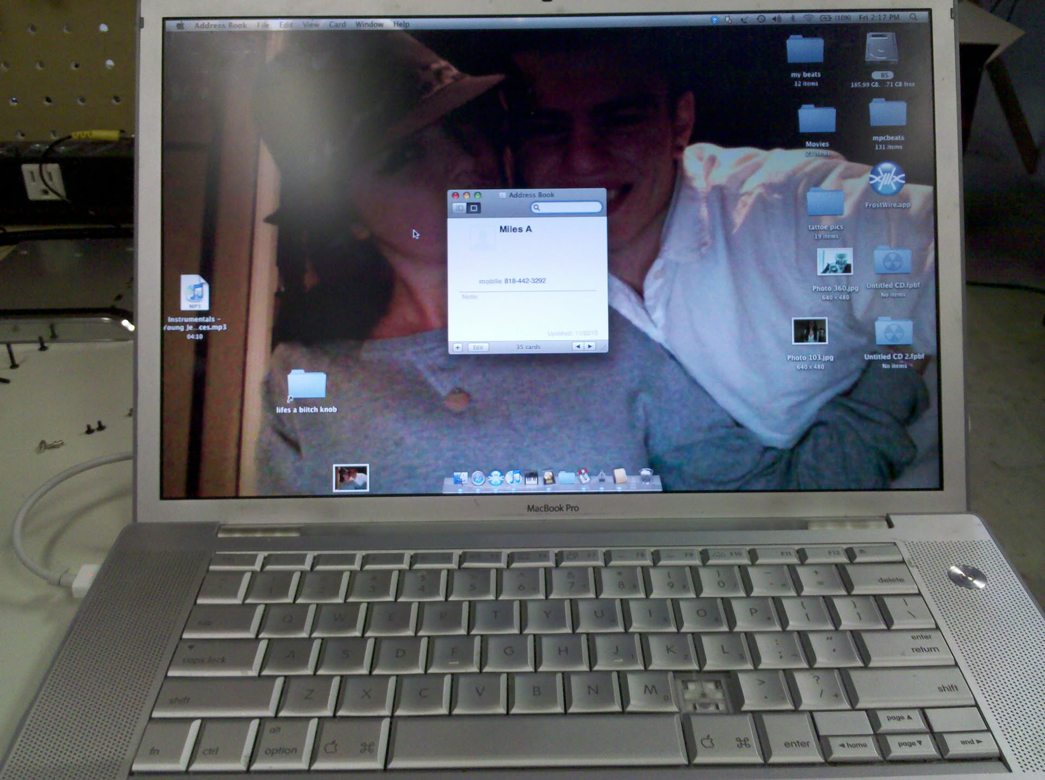Viewport: 1045px width, 780px height.
Task: Open the Wi-Fi status menu
Action: click(x=808, y=18)
